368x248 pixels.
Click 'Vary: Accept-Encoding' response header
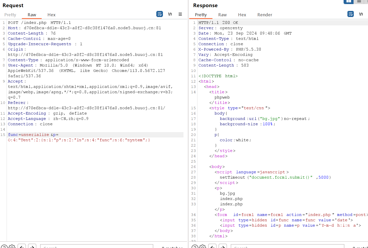coord(225,55)
